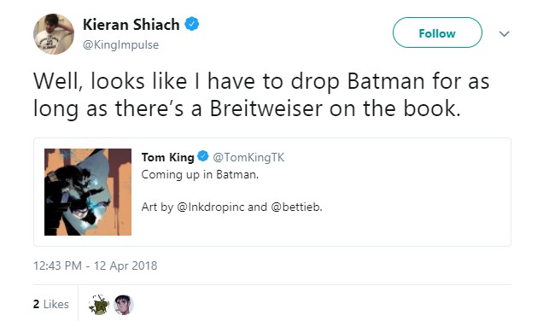The height and width of the screenshot is (321, 543).
Task: Open the Kieran Shiach display name
Action: point(131,25)
